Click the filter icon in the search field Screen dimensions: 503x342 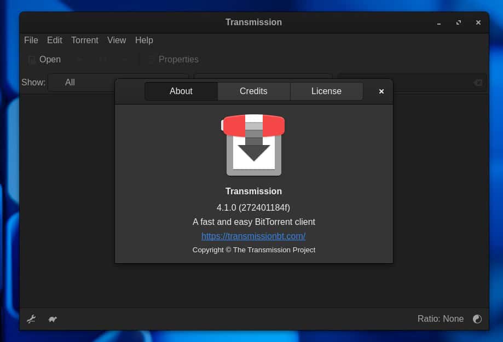pos(477,82)
